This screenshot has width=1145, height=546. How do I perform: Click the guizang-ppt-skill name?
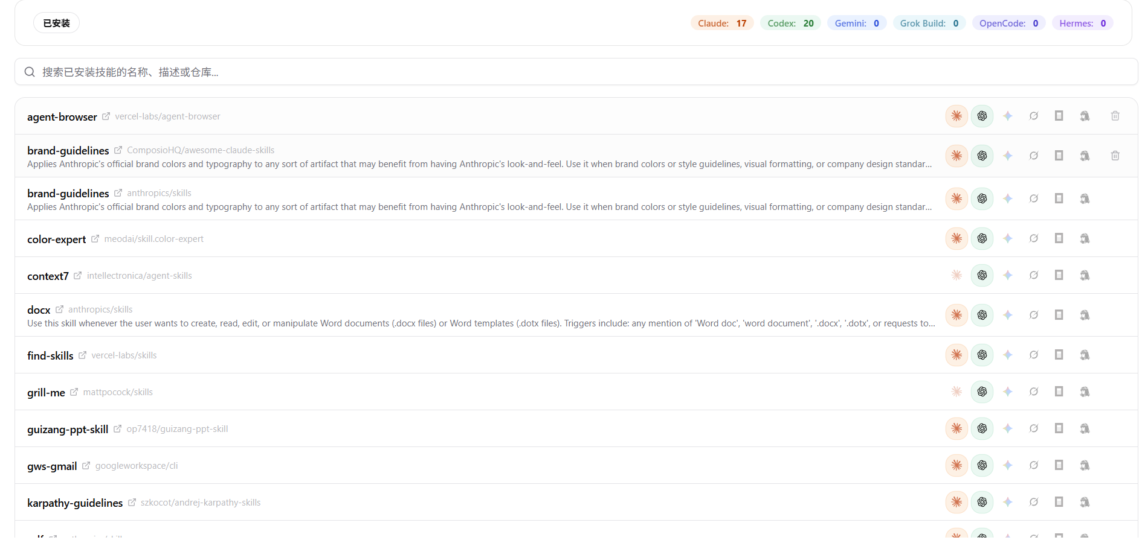pyautogui.click(x=68, y=430)
